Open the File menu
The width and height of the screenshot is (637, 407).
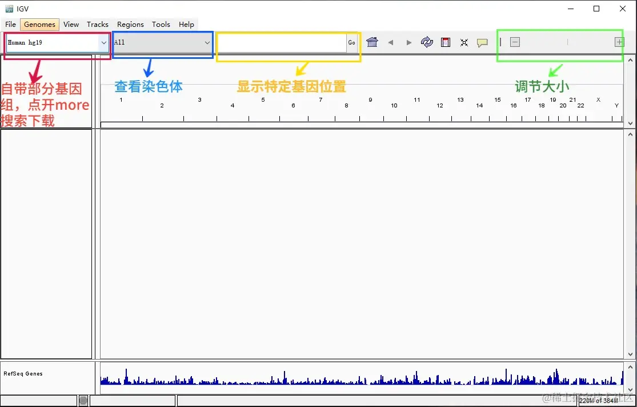point(10,25)
